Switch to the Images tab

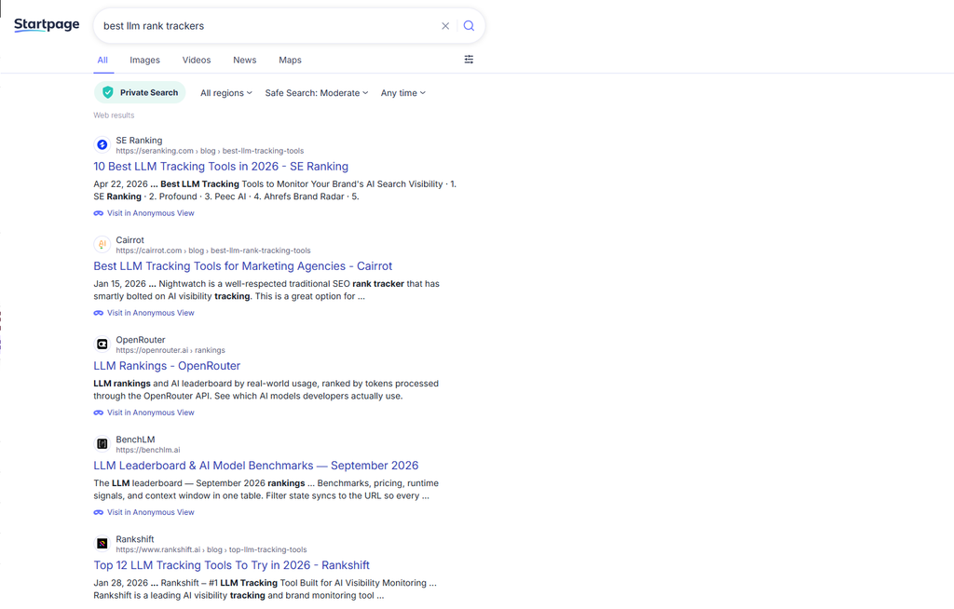(144, 61)
